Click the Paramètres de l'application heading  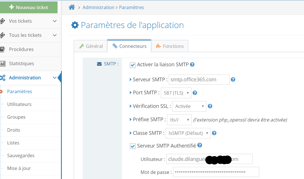pyautogui.click(x=132, y=25)
